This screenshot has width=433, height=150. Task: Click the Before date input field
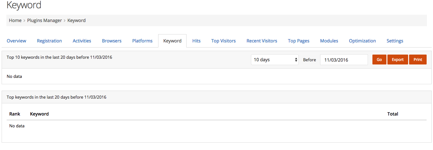(344, 60)
